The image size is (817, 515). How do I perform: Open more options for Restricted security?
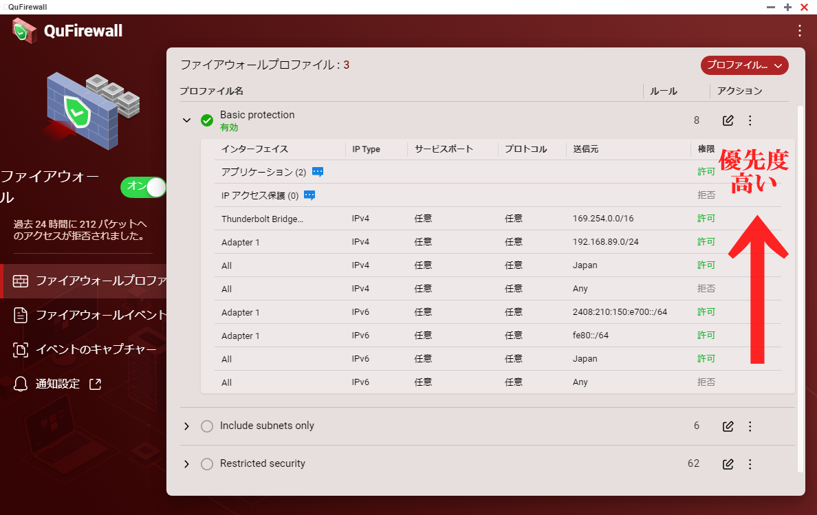pos(750,463)
